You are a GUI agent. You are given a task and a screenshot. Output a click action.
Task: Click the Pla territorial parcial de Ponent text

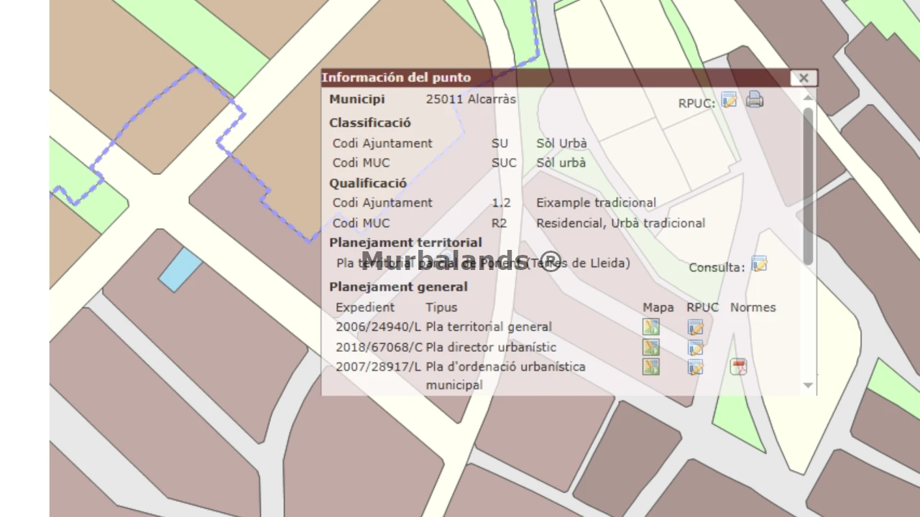(x=483, y=264)
